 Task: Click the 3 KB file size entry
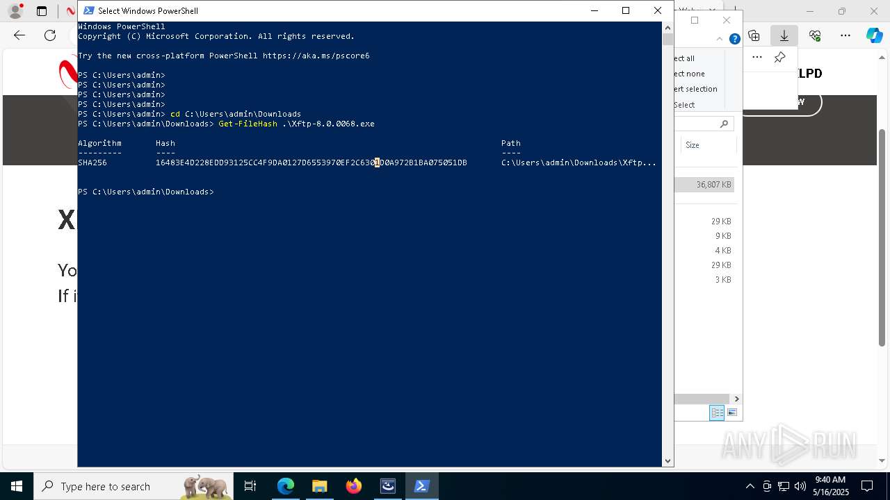tap(723, 280)
